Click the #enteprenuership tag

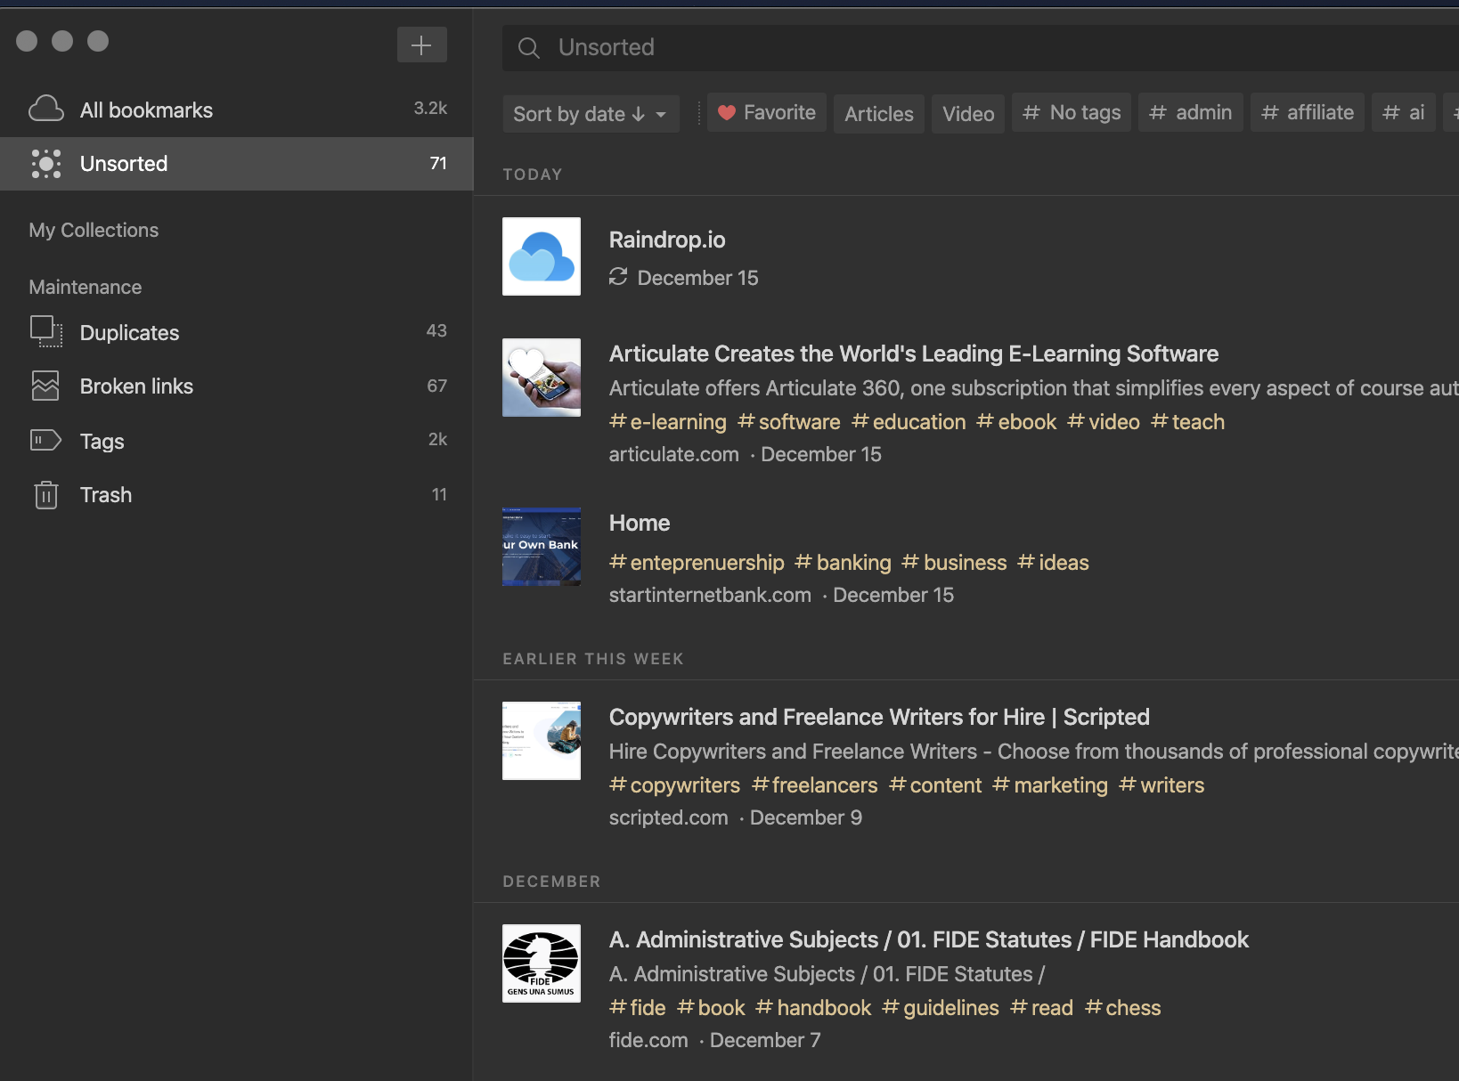click(697, 562)
